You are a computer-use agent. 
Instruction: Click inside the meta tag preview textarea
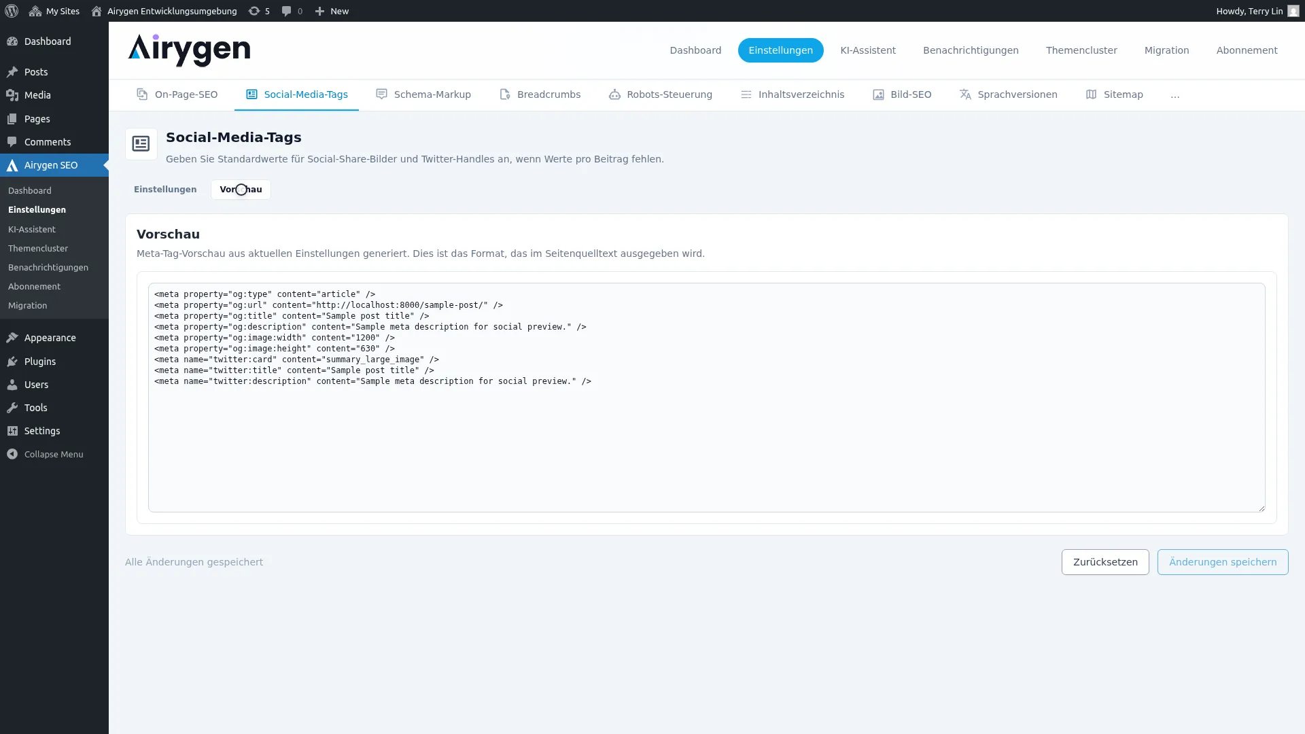click(x=707, y=398)
